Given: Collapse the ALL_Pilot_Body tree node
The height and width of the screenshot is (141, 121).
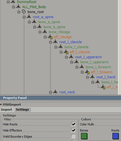Looking at the screenshot, I should (x=13, y=7).
